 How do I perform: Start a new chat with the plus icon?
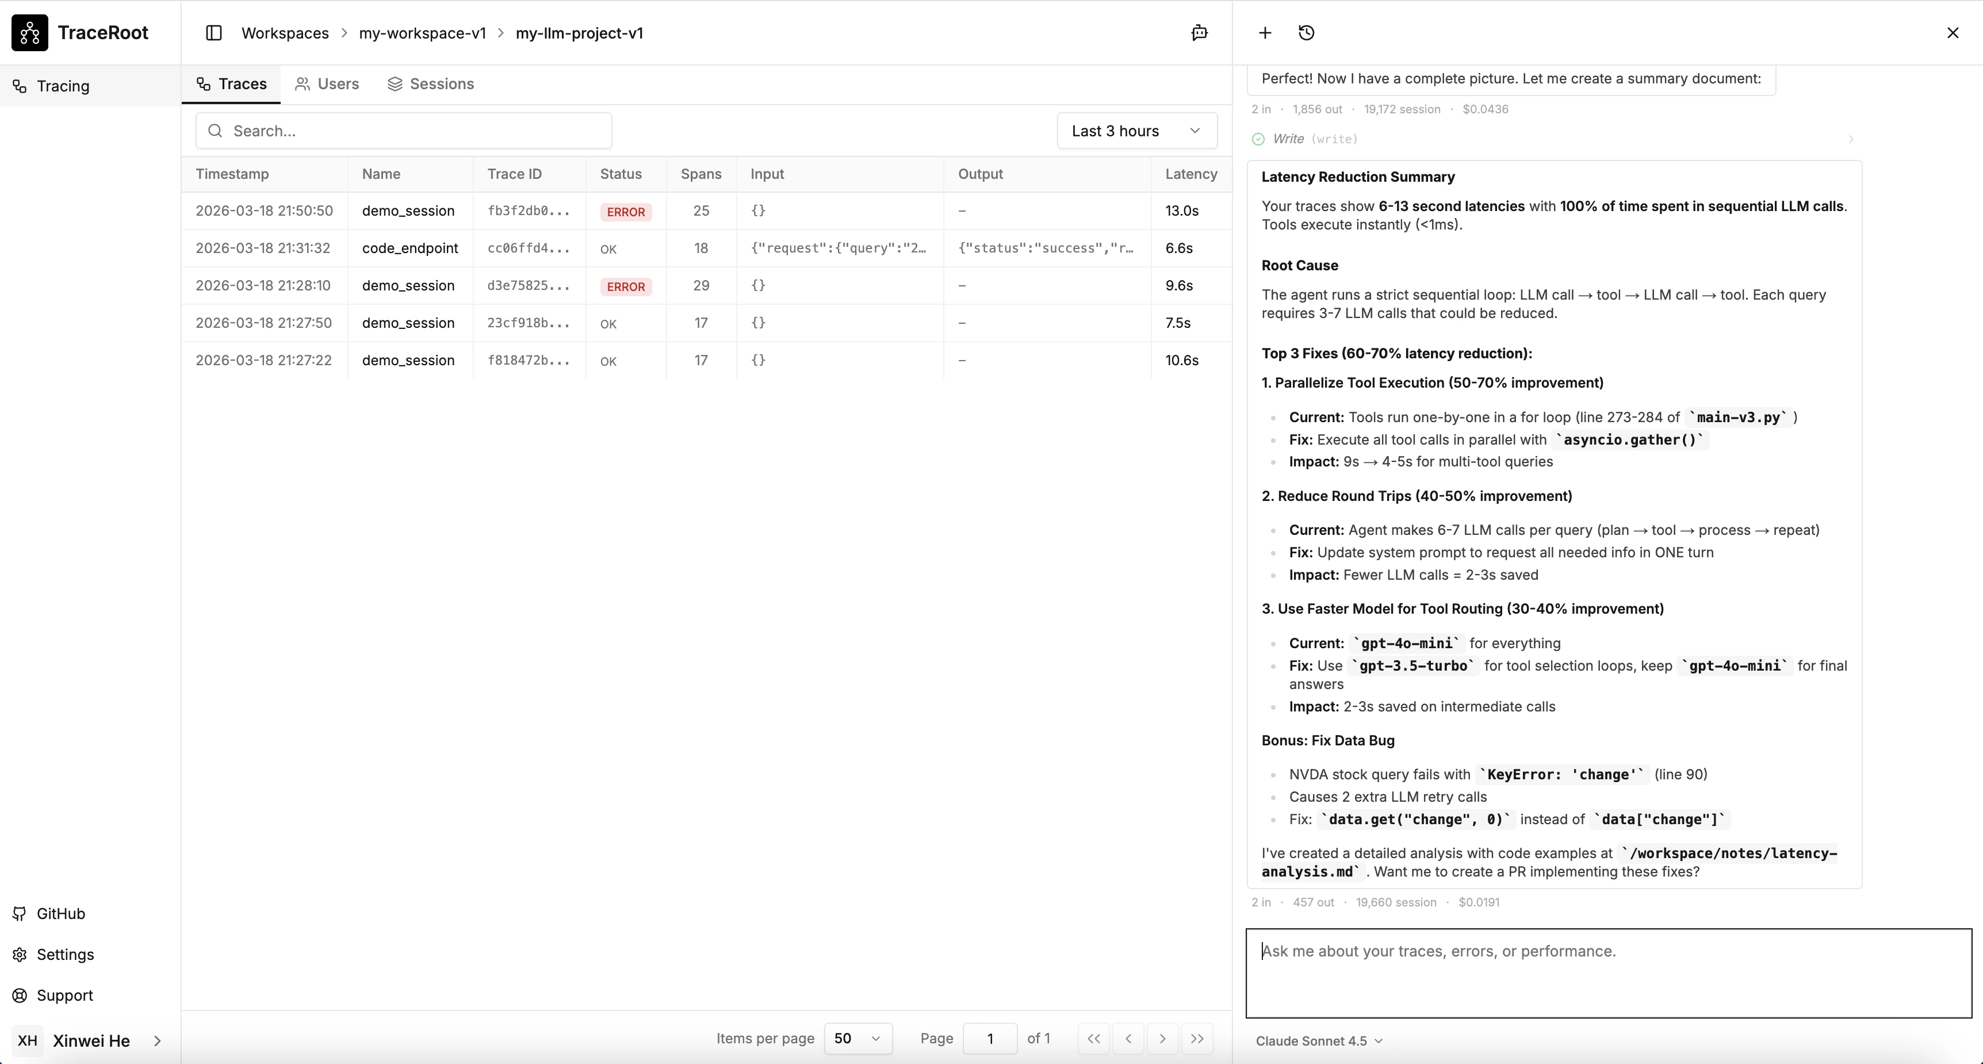[x=1264, y=32]
